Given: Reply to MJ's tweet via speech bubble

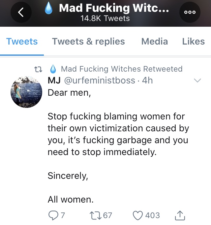Looking at the screenshot, I should (53, 215).
